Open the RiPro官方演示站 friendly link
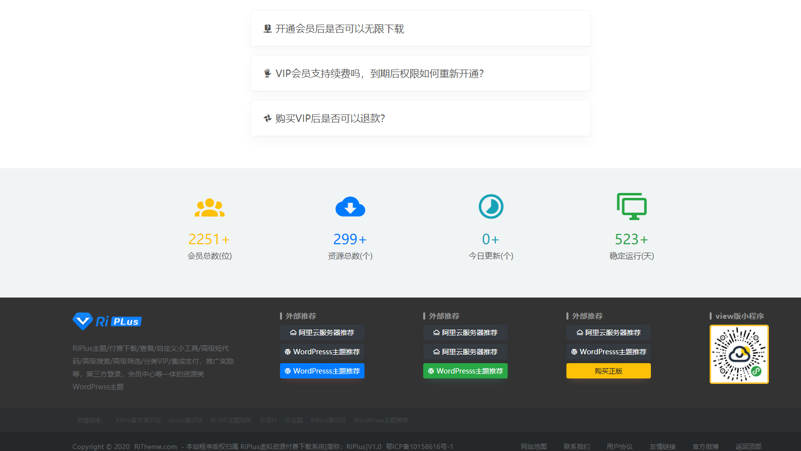This screenshot has width=801, height=451. [x=138, y=420]
